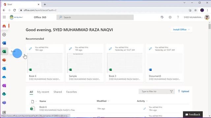Bookmark this page with star icon
The width and height of the screenshot is (211, 118).
pos(196,10)
